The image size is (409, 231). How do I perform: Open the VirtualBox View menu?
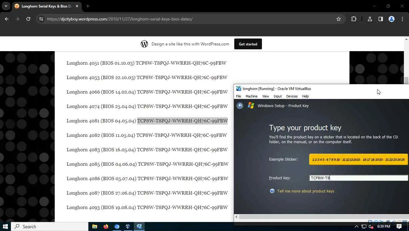pyautogui.click(x=266, y=96)
